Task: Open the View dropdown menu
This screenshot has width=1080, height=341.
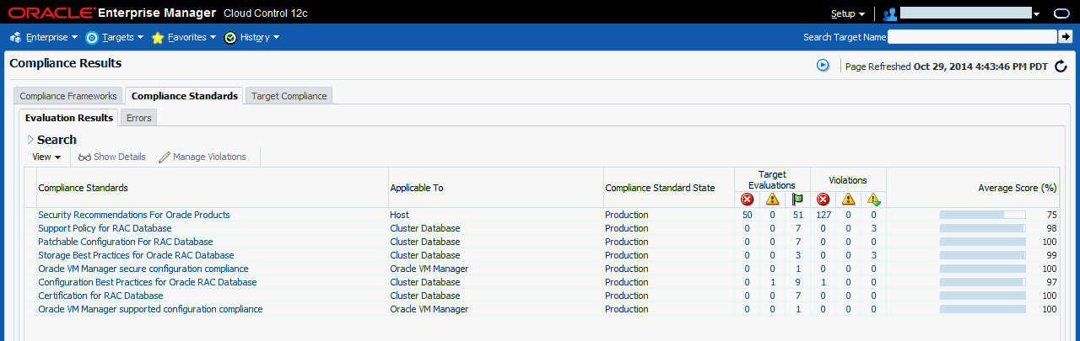Action: 46,157
